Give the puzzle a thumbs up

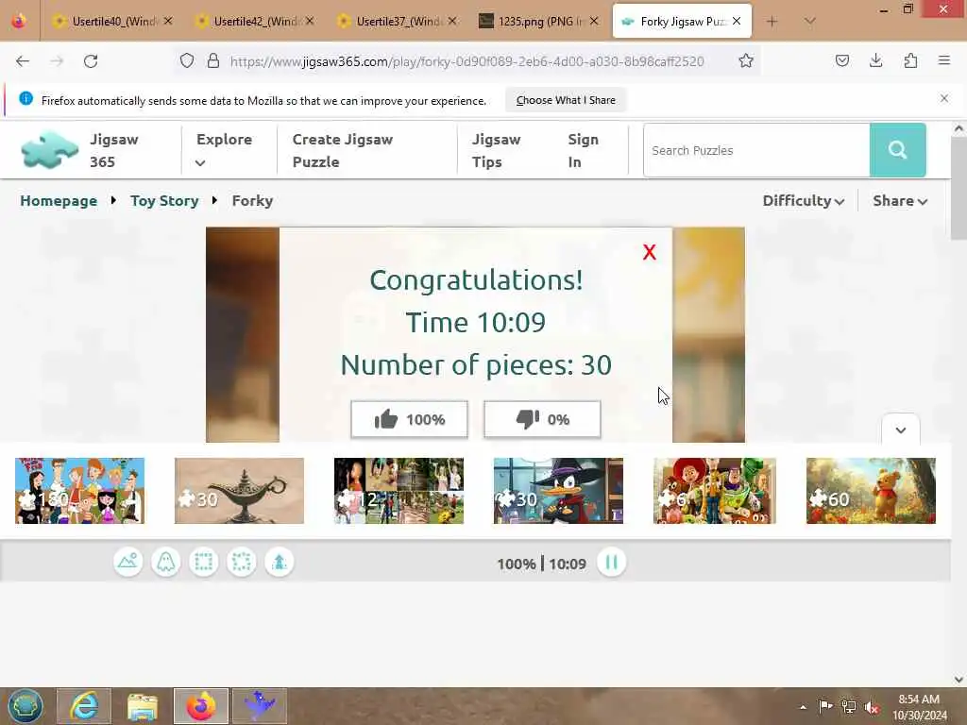pos(410,419)
